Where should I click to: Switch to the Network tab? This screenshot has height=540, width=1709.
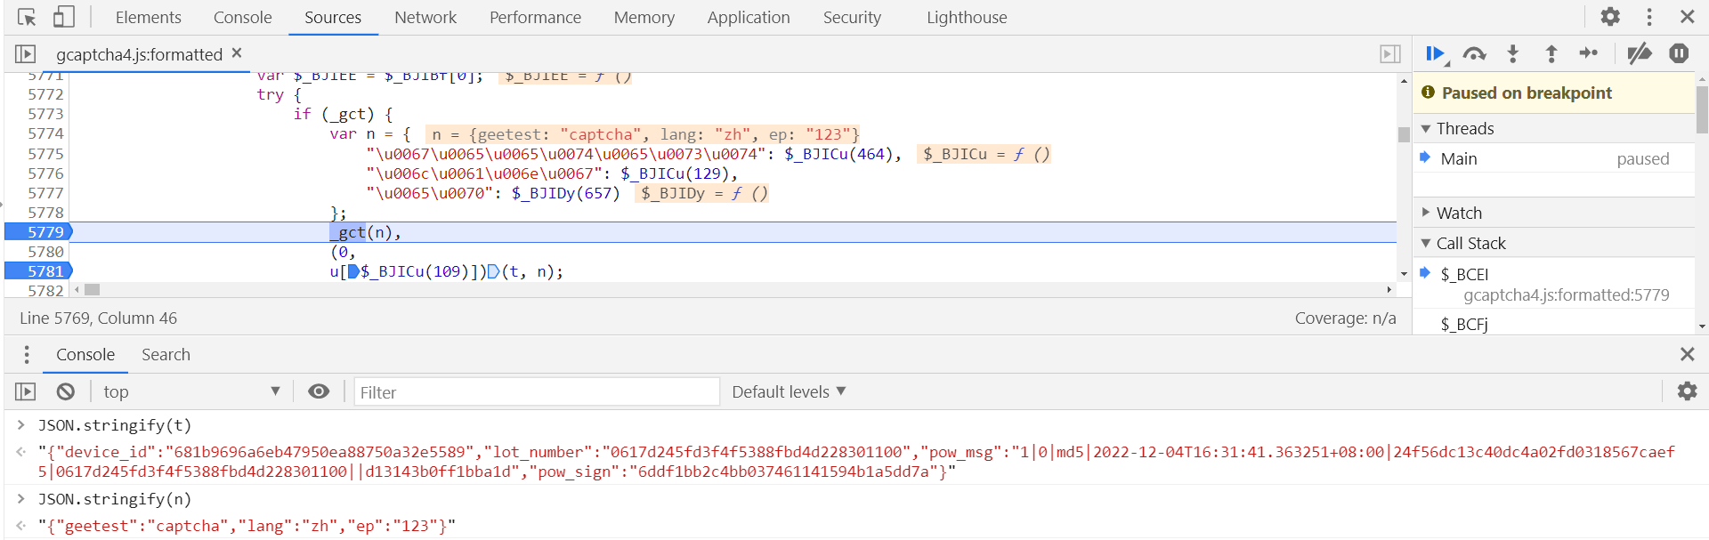click(x=425, y=17)
